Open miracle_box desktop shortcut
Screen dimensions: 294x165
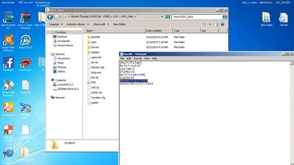(26, 64)
